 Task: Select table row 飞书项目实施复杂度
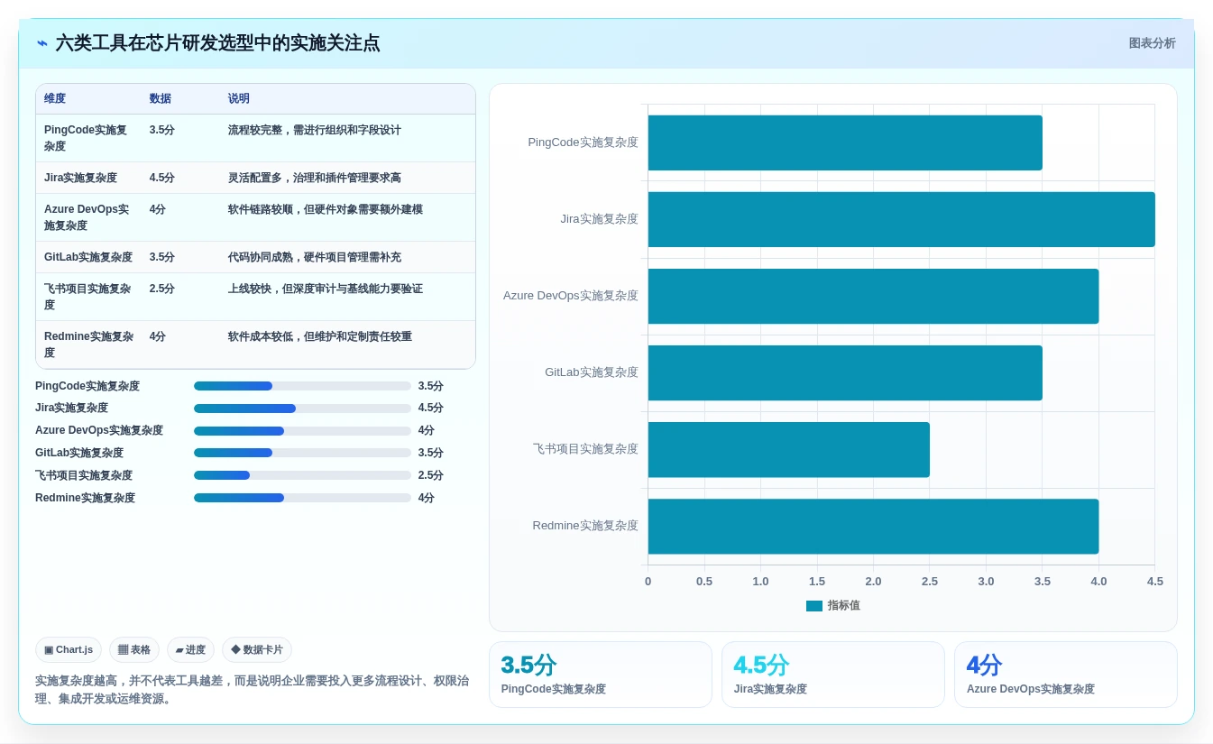tap(255, 297)
